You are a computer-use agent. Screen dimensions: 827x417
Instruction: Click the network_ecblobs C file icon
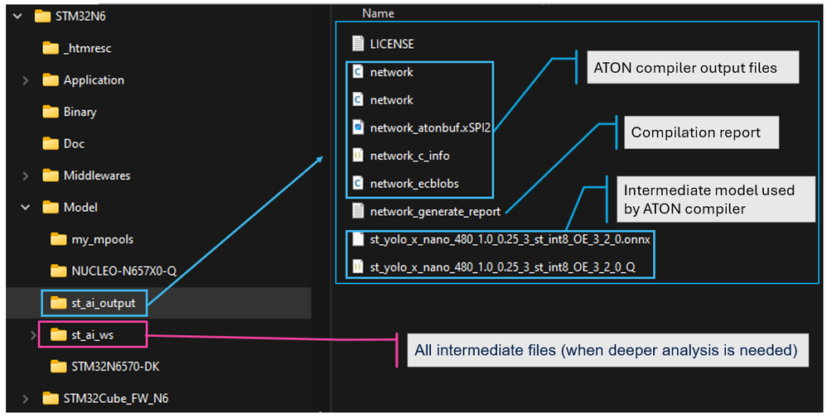point(358,183)
